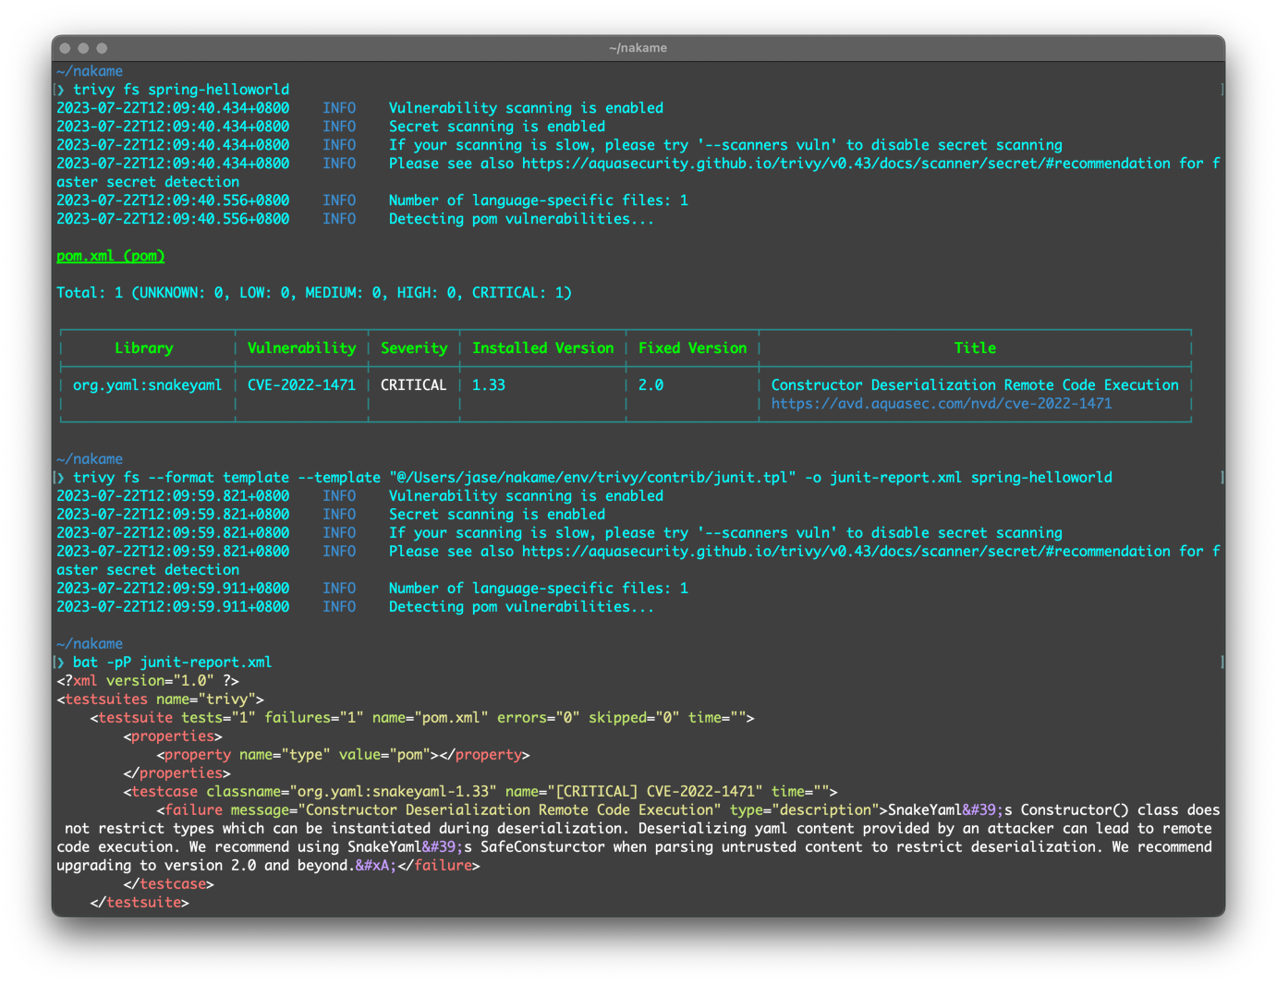Click the Fixed Version column header
Image resolution: width=1277 pixels, height=985 pixels.
tap(692, 348)
